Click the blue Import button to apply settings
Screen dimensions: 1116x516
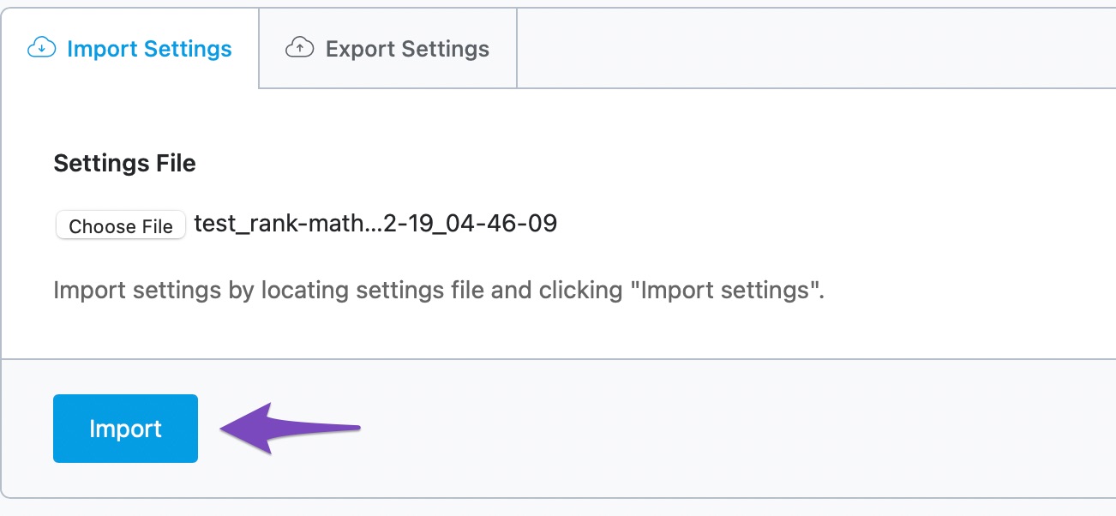pos(125,429)
